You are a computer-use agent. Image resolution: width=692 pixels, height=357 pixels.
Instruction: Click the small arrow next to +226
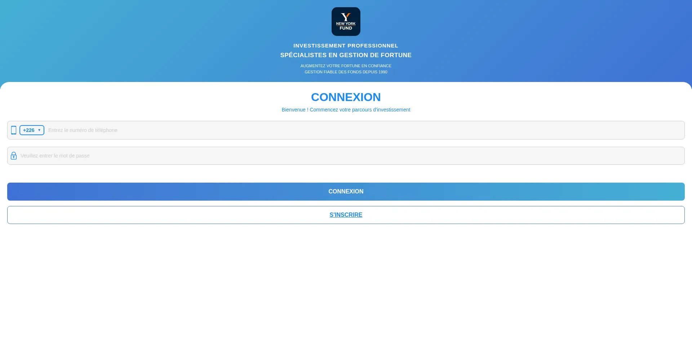39,130
